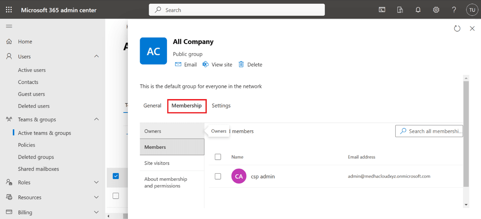Collapse the Teams & groups section

click(x=96, y=119)
